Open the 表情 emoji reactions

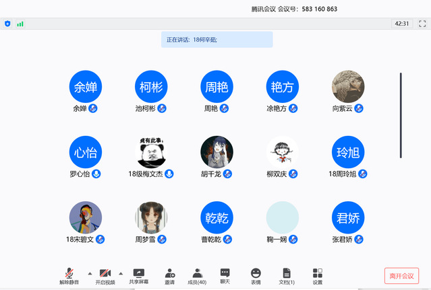pos(256,273)
